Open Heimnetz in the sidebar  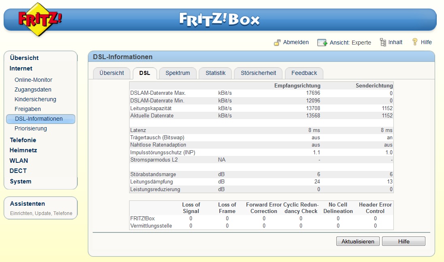[x=23, y=150]
